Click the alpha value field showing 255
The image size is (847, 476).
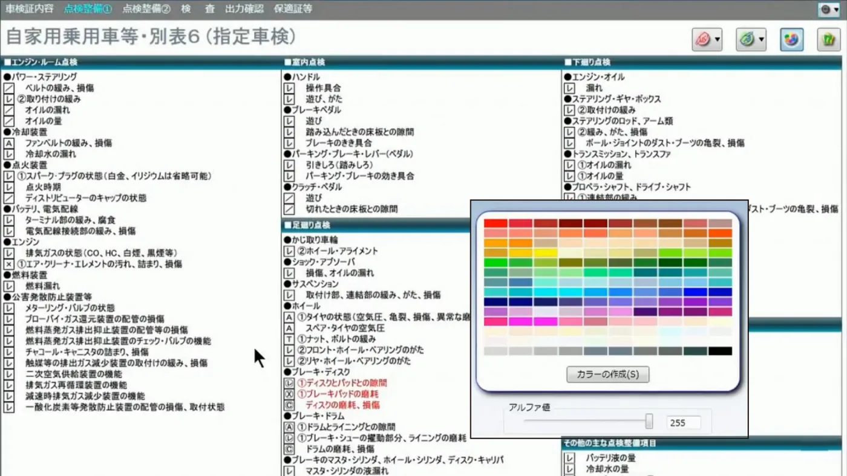click(684, 423)
